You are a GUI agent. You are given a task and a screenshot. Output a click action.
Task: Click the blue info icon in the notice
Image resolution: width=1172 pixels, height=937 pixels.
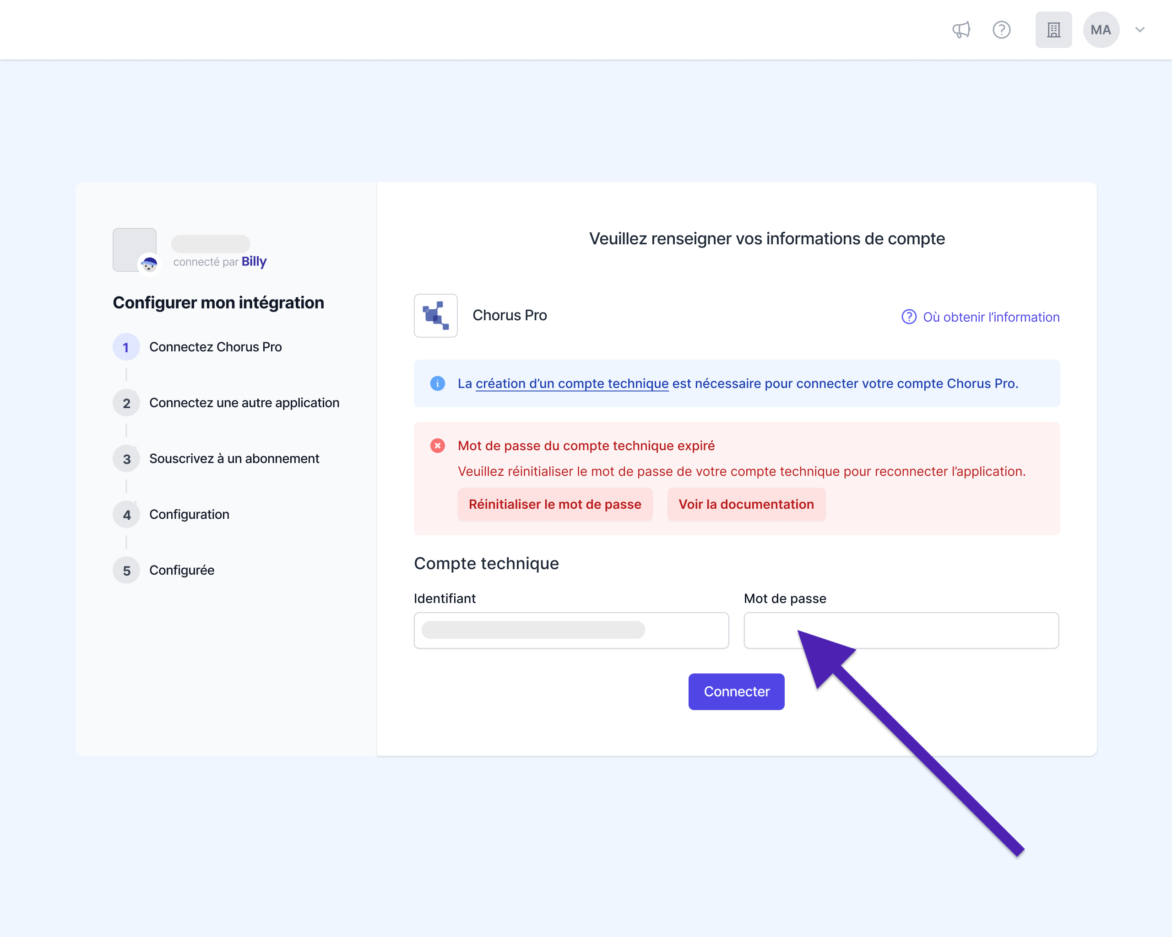[x=438, y=383]
